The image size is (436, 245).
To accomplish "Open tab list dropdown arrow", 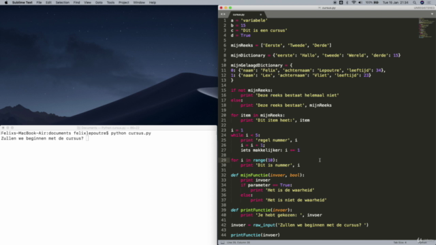I will click(x=432, y=14).
